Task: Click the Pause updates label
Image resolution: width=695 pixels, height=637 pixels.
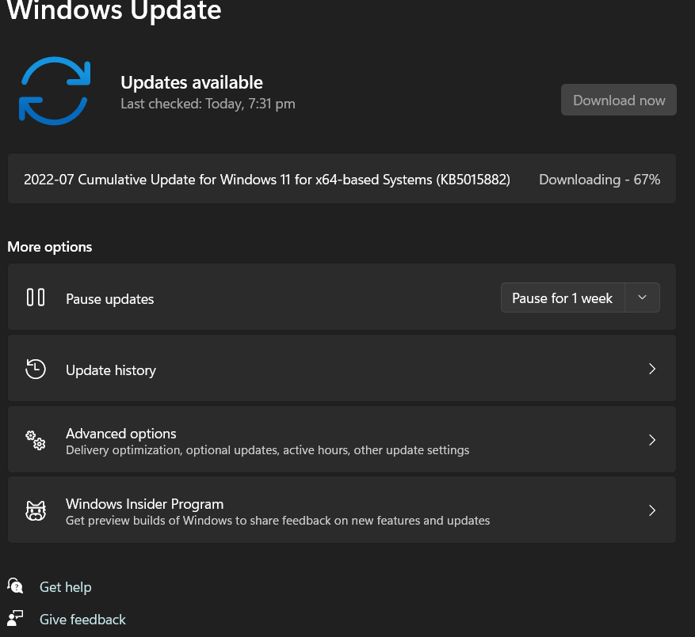Action: pyautogui.click(x=110, y=299)
